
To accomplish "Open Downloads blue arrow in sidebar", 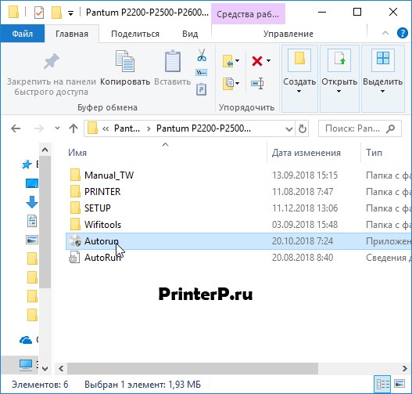I will 32,202.
